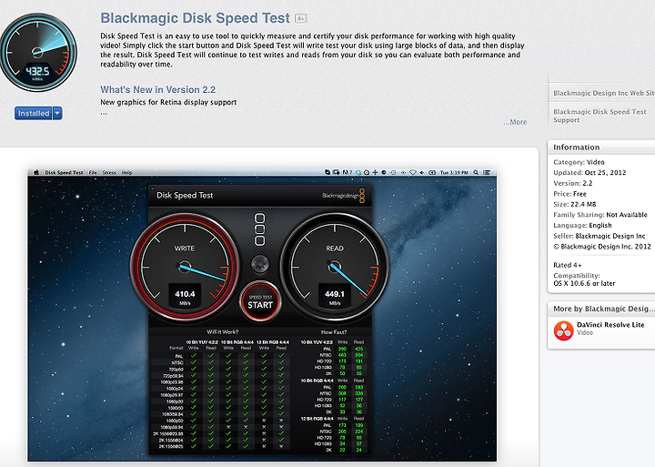Click the Family Sharing: Not Available row
655x467 pixels.
[x=600, y=215]
